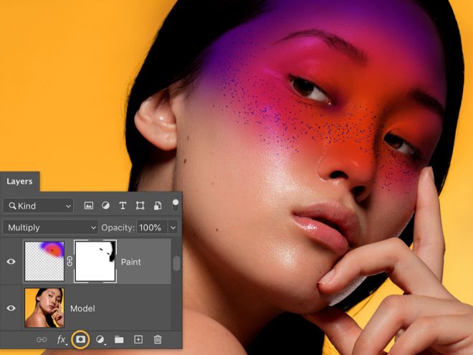Screen dimensions: 473x355
Task: Filter layers by type text layers
Action: (x=123, y=206)
